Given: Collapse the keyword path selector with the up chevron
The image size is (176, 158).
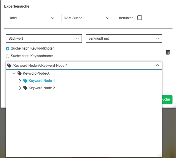Looking at the screenshot, I should point(158,66).
